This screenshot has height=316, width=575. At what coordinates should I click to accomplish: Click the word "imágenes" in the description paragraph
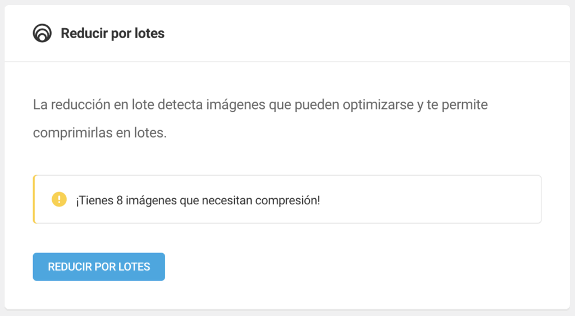pos(235,105)
